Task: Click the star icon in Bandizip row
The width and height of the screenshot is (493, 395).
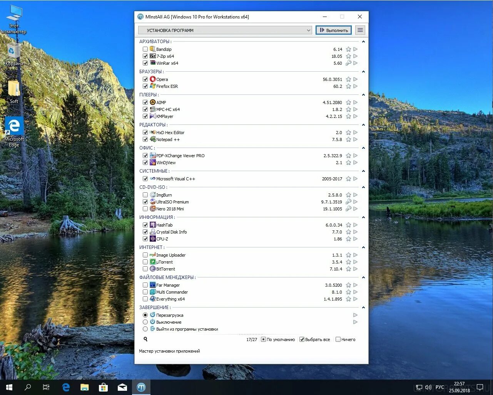Action: coord(348,49)
